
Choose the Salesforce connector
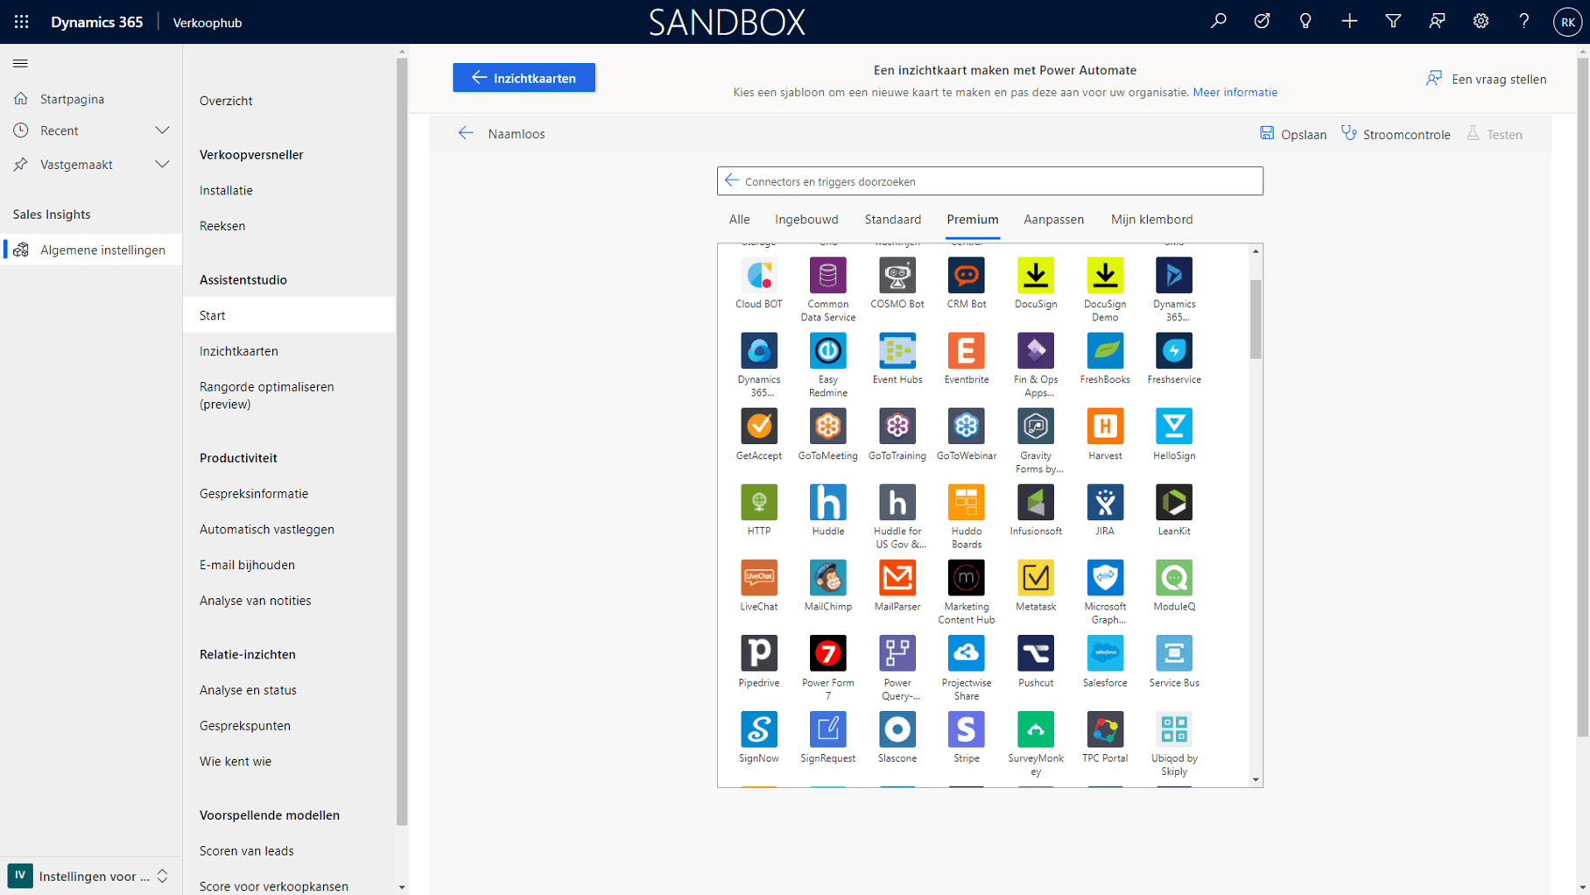tap(1105, 653)
